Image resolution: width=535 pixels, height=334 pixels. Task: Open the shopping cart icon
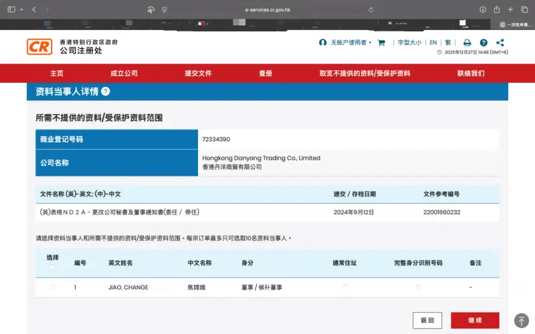(x=381, y=42)
